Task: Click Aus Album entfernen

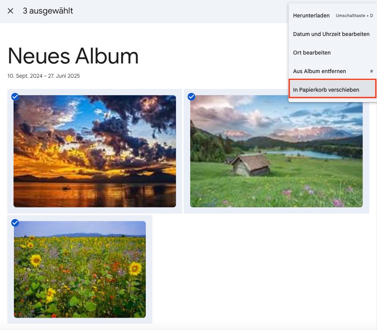Action: 319,71
